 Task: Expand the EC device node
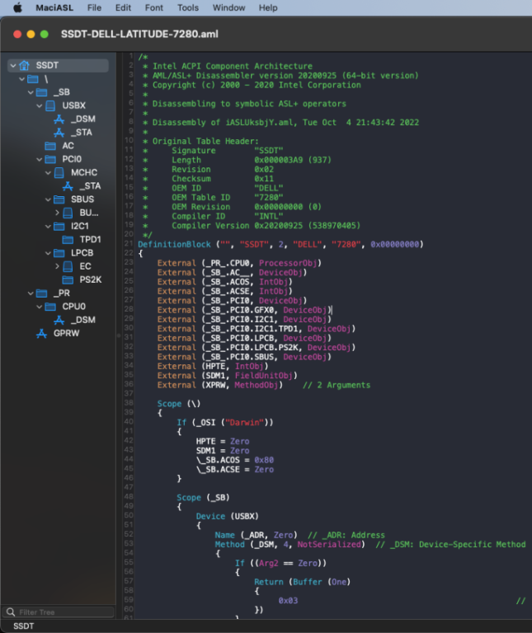point(57,266)
